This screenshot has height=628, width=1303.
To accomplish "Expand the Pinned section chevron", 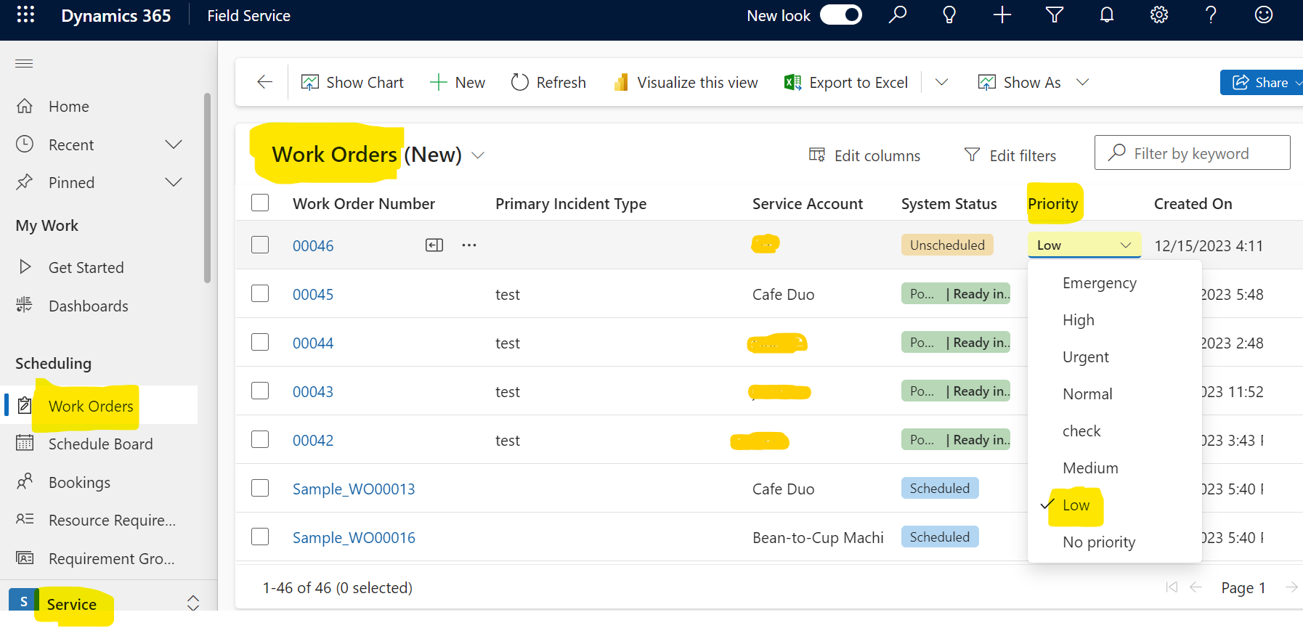I will point(174,182).
